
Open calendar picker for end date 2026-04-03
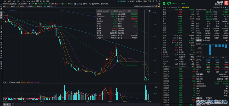coord(124,11)
